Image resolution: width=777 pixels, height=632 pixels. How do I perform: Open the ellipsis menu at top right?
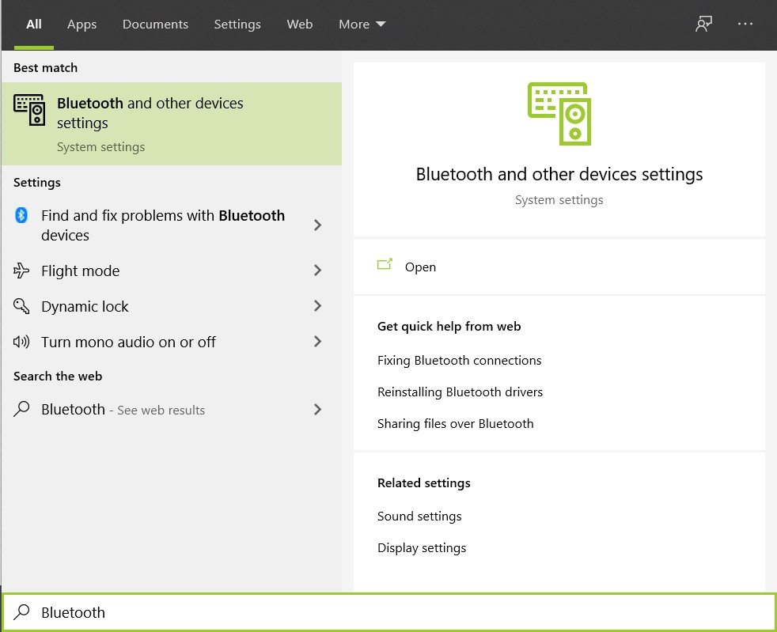coord(745,24)
